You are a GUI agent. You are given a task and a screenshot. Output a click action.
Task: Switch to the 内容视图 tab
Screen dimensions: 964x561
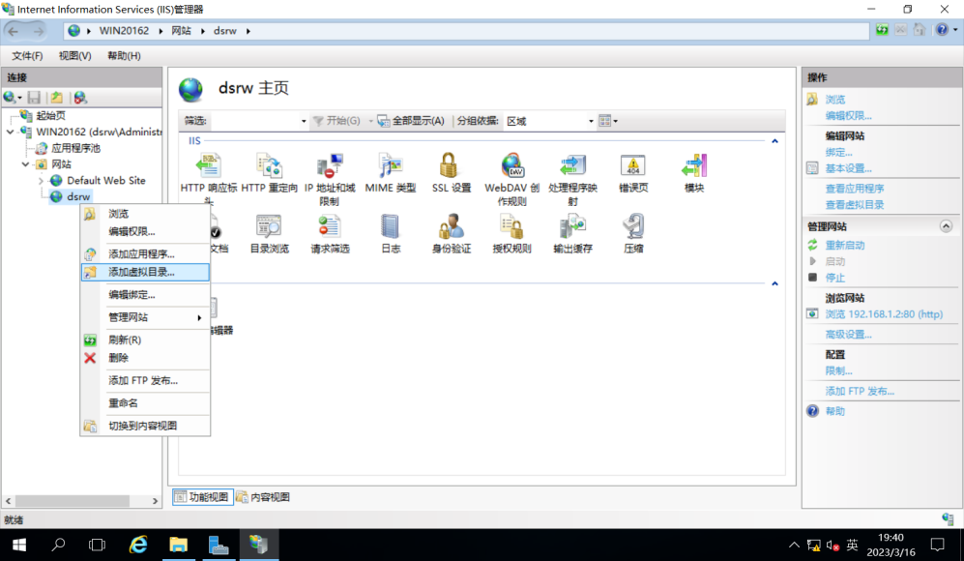263,497
